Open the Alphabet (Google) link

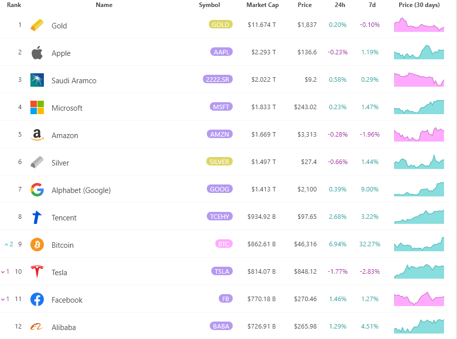pyautogui.click(x=81, y=190)
